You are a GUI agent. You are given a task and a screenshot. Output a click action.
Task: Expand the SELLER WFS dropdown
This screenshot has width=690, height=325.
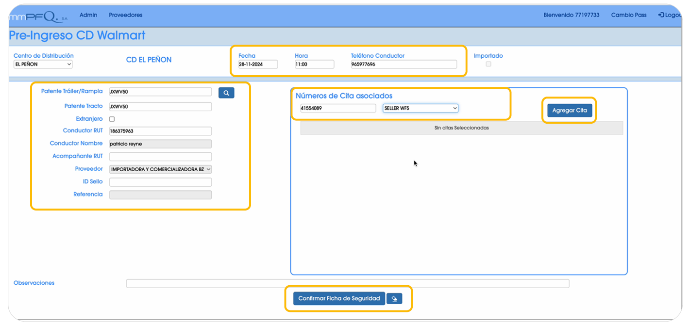(x=421, y=108)
